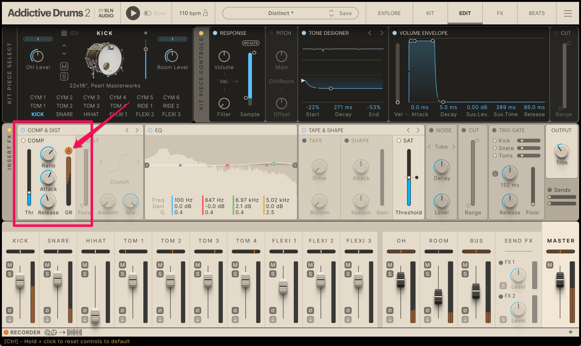Viewport: 581px width, 346px height.
Task: Click the orange compressor sidechain icon
Action: coord(68,151)
